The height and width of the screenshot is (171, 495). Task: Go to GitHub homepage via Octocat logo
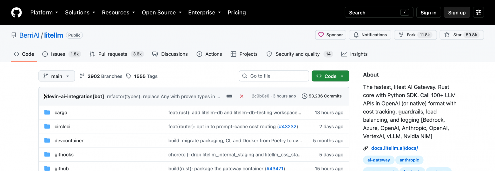[16, 13]
